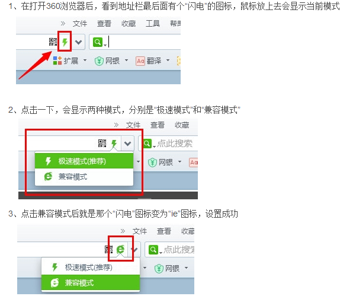Open 查看 menu in third screenshot
Screen dimensions: 356x296
164,231
